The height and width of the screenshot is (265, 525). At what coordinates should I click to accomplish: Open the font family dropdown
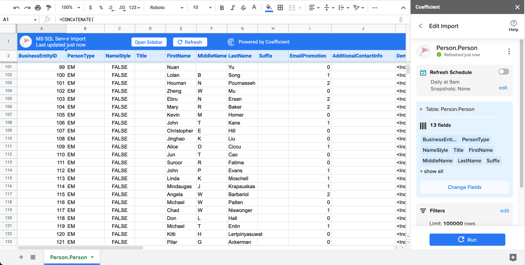(x=165, y=8)
